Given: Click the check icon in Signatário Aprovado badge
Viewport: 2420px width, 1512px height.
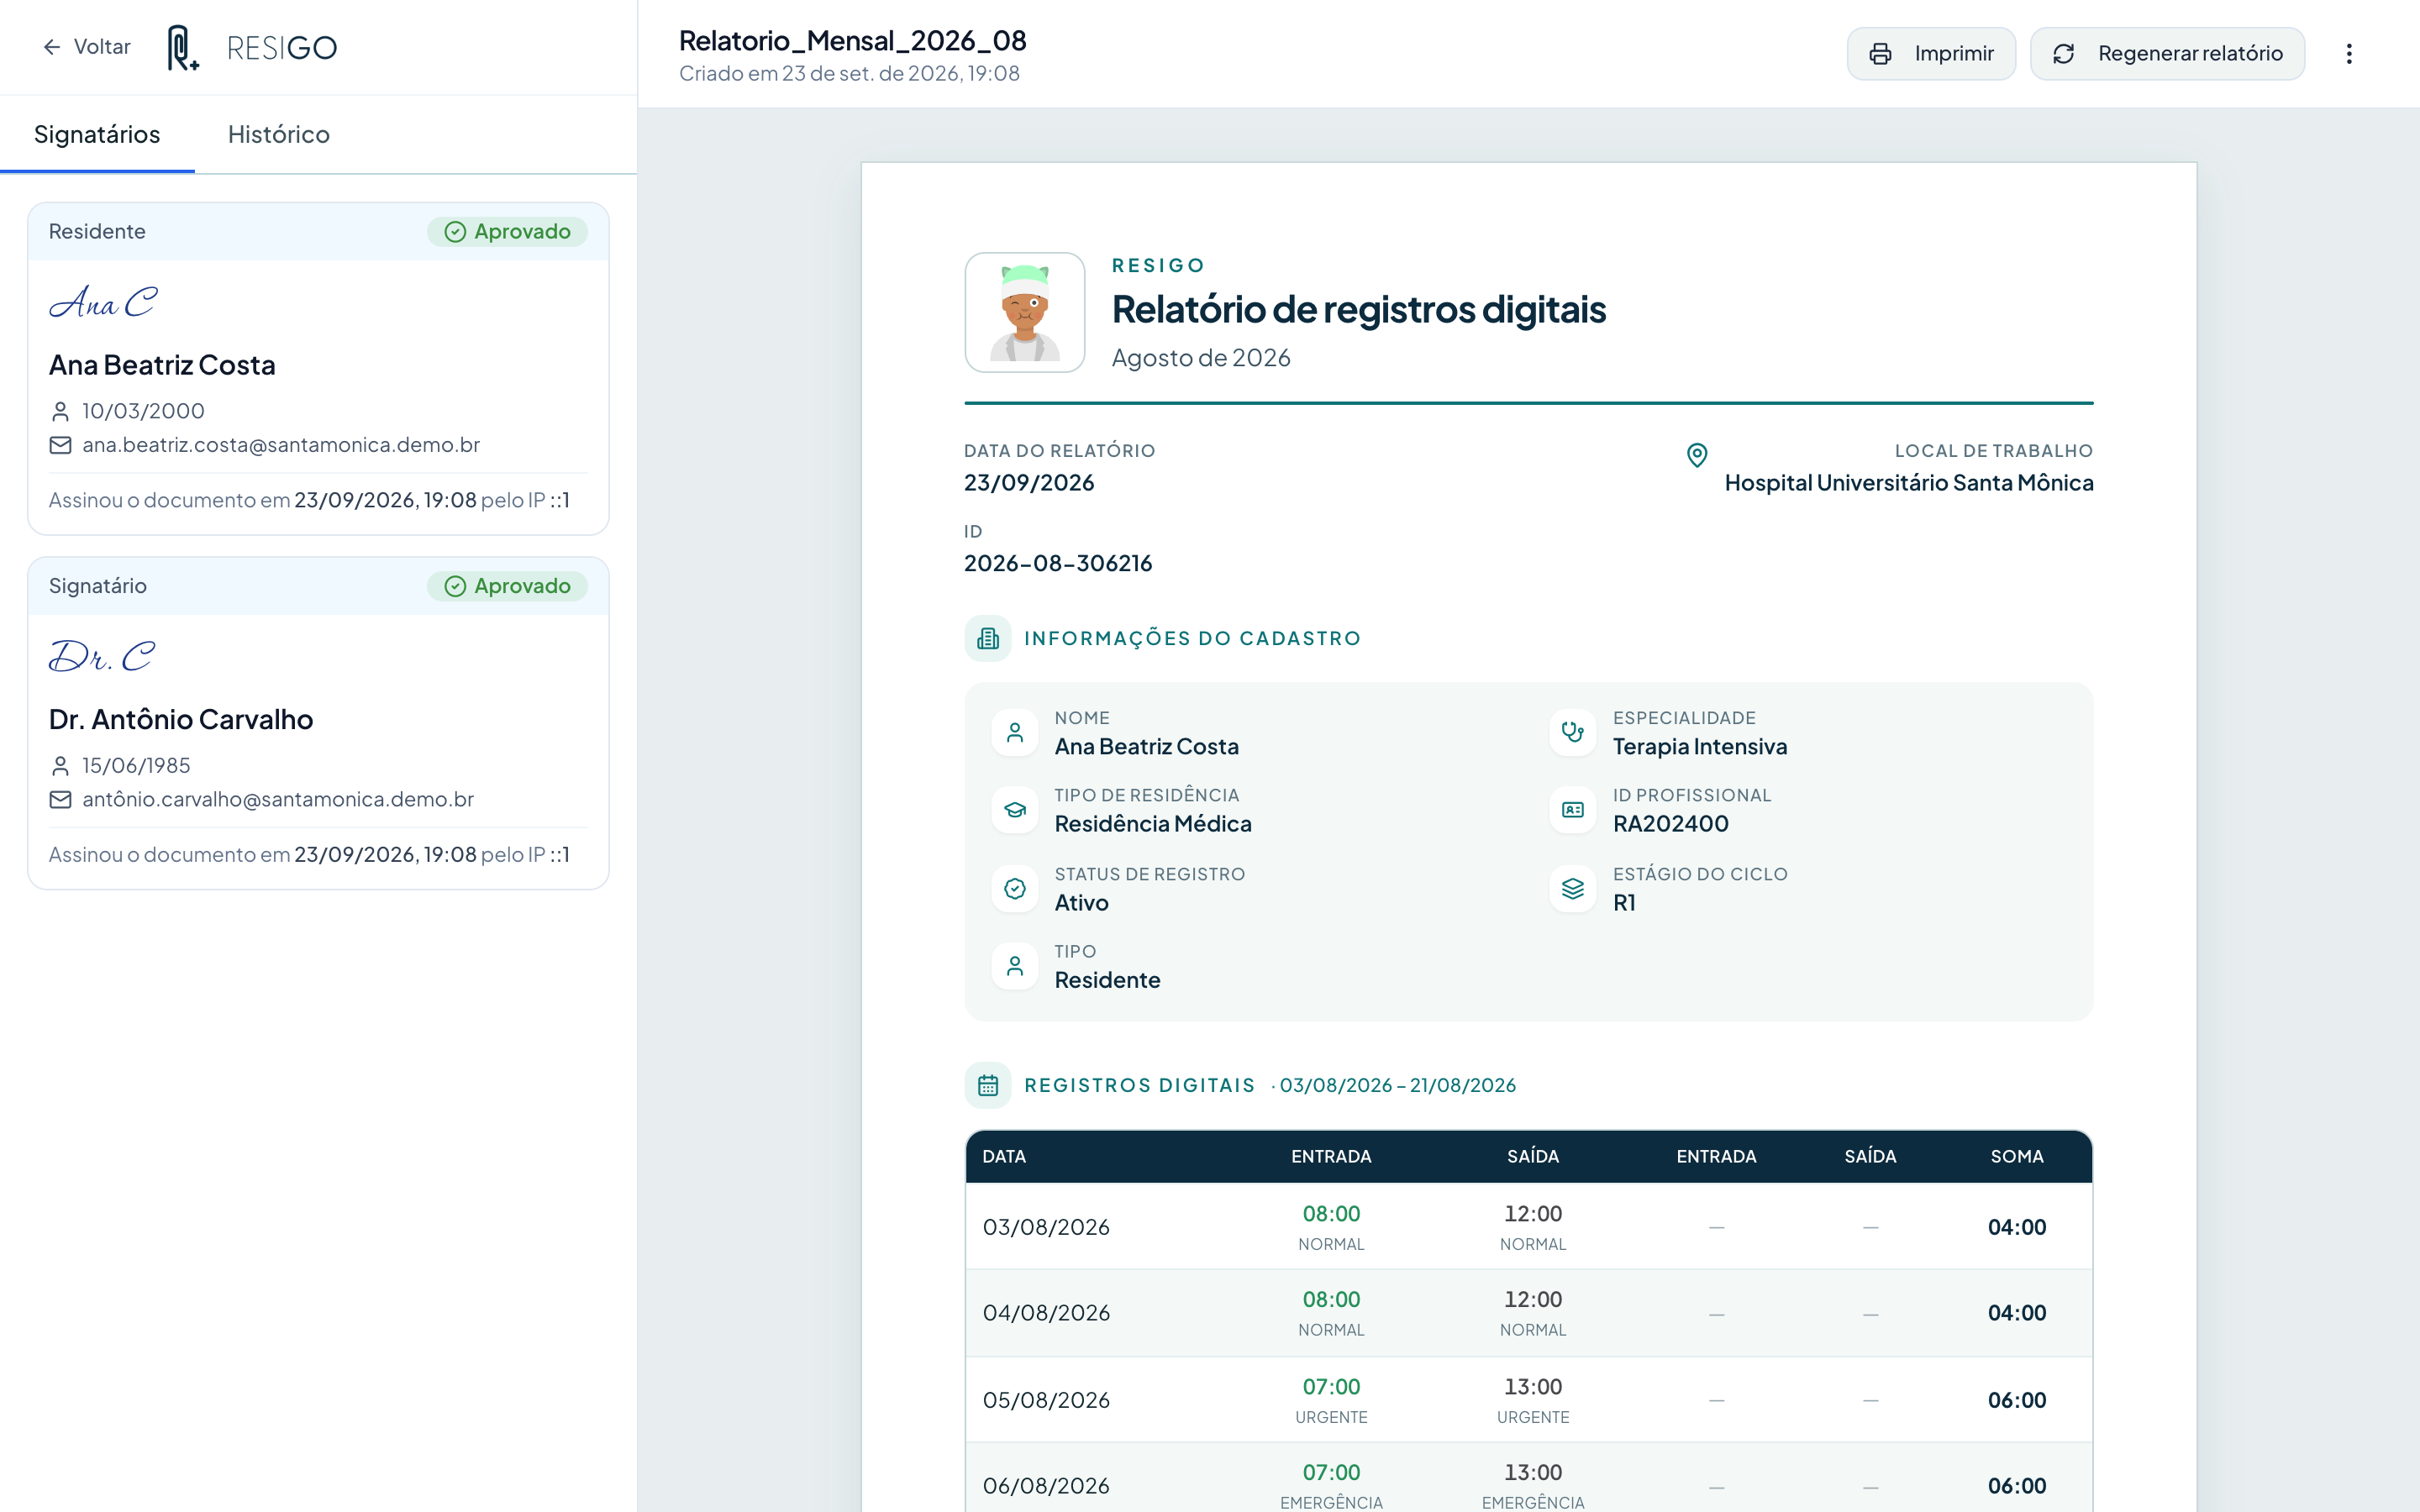Looking at the screenshot, I should 455,587.
